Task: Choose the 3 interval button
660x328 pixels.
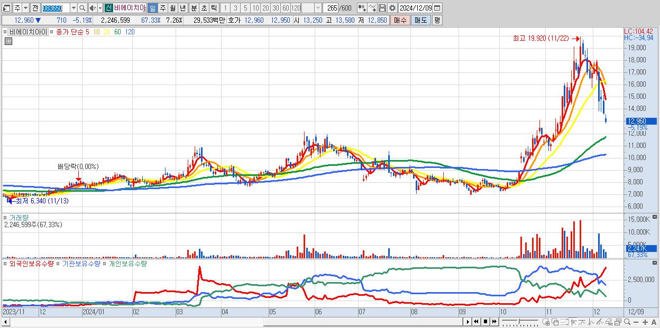Action: (235, 8)
